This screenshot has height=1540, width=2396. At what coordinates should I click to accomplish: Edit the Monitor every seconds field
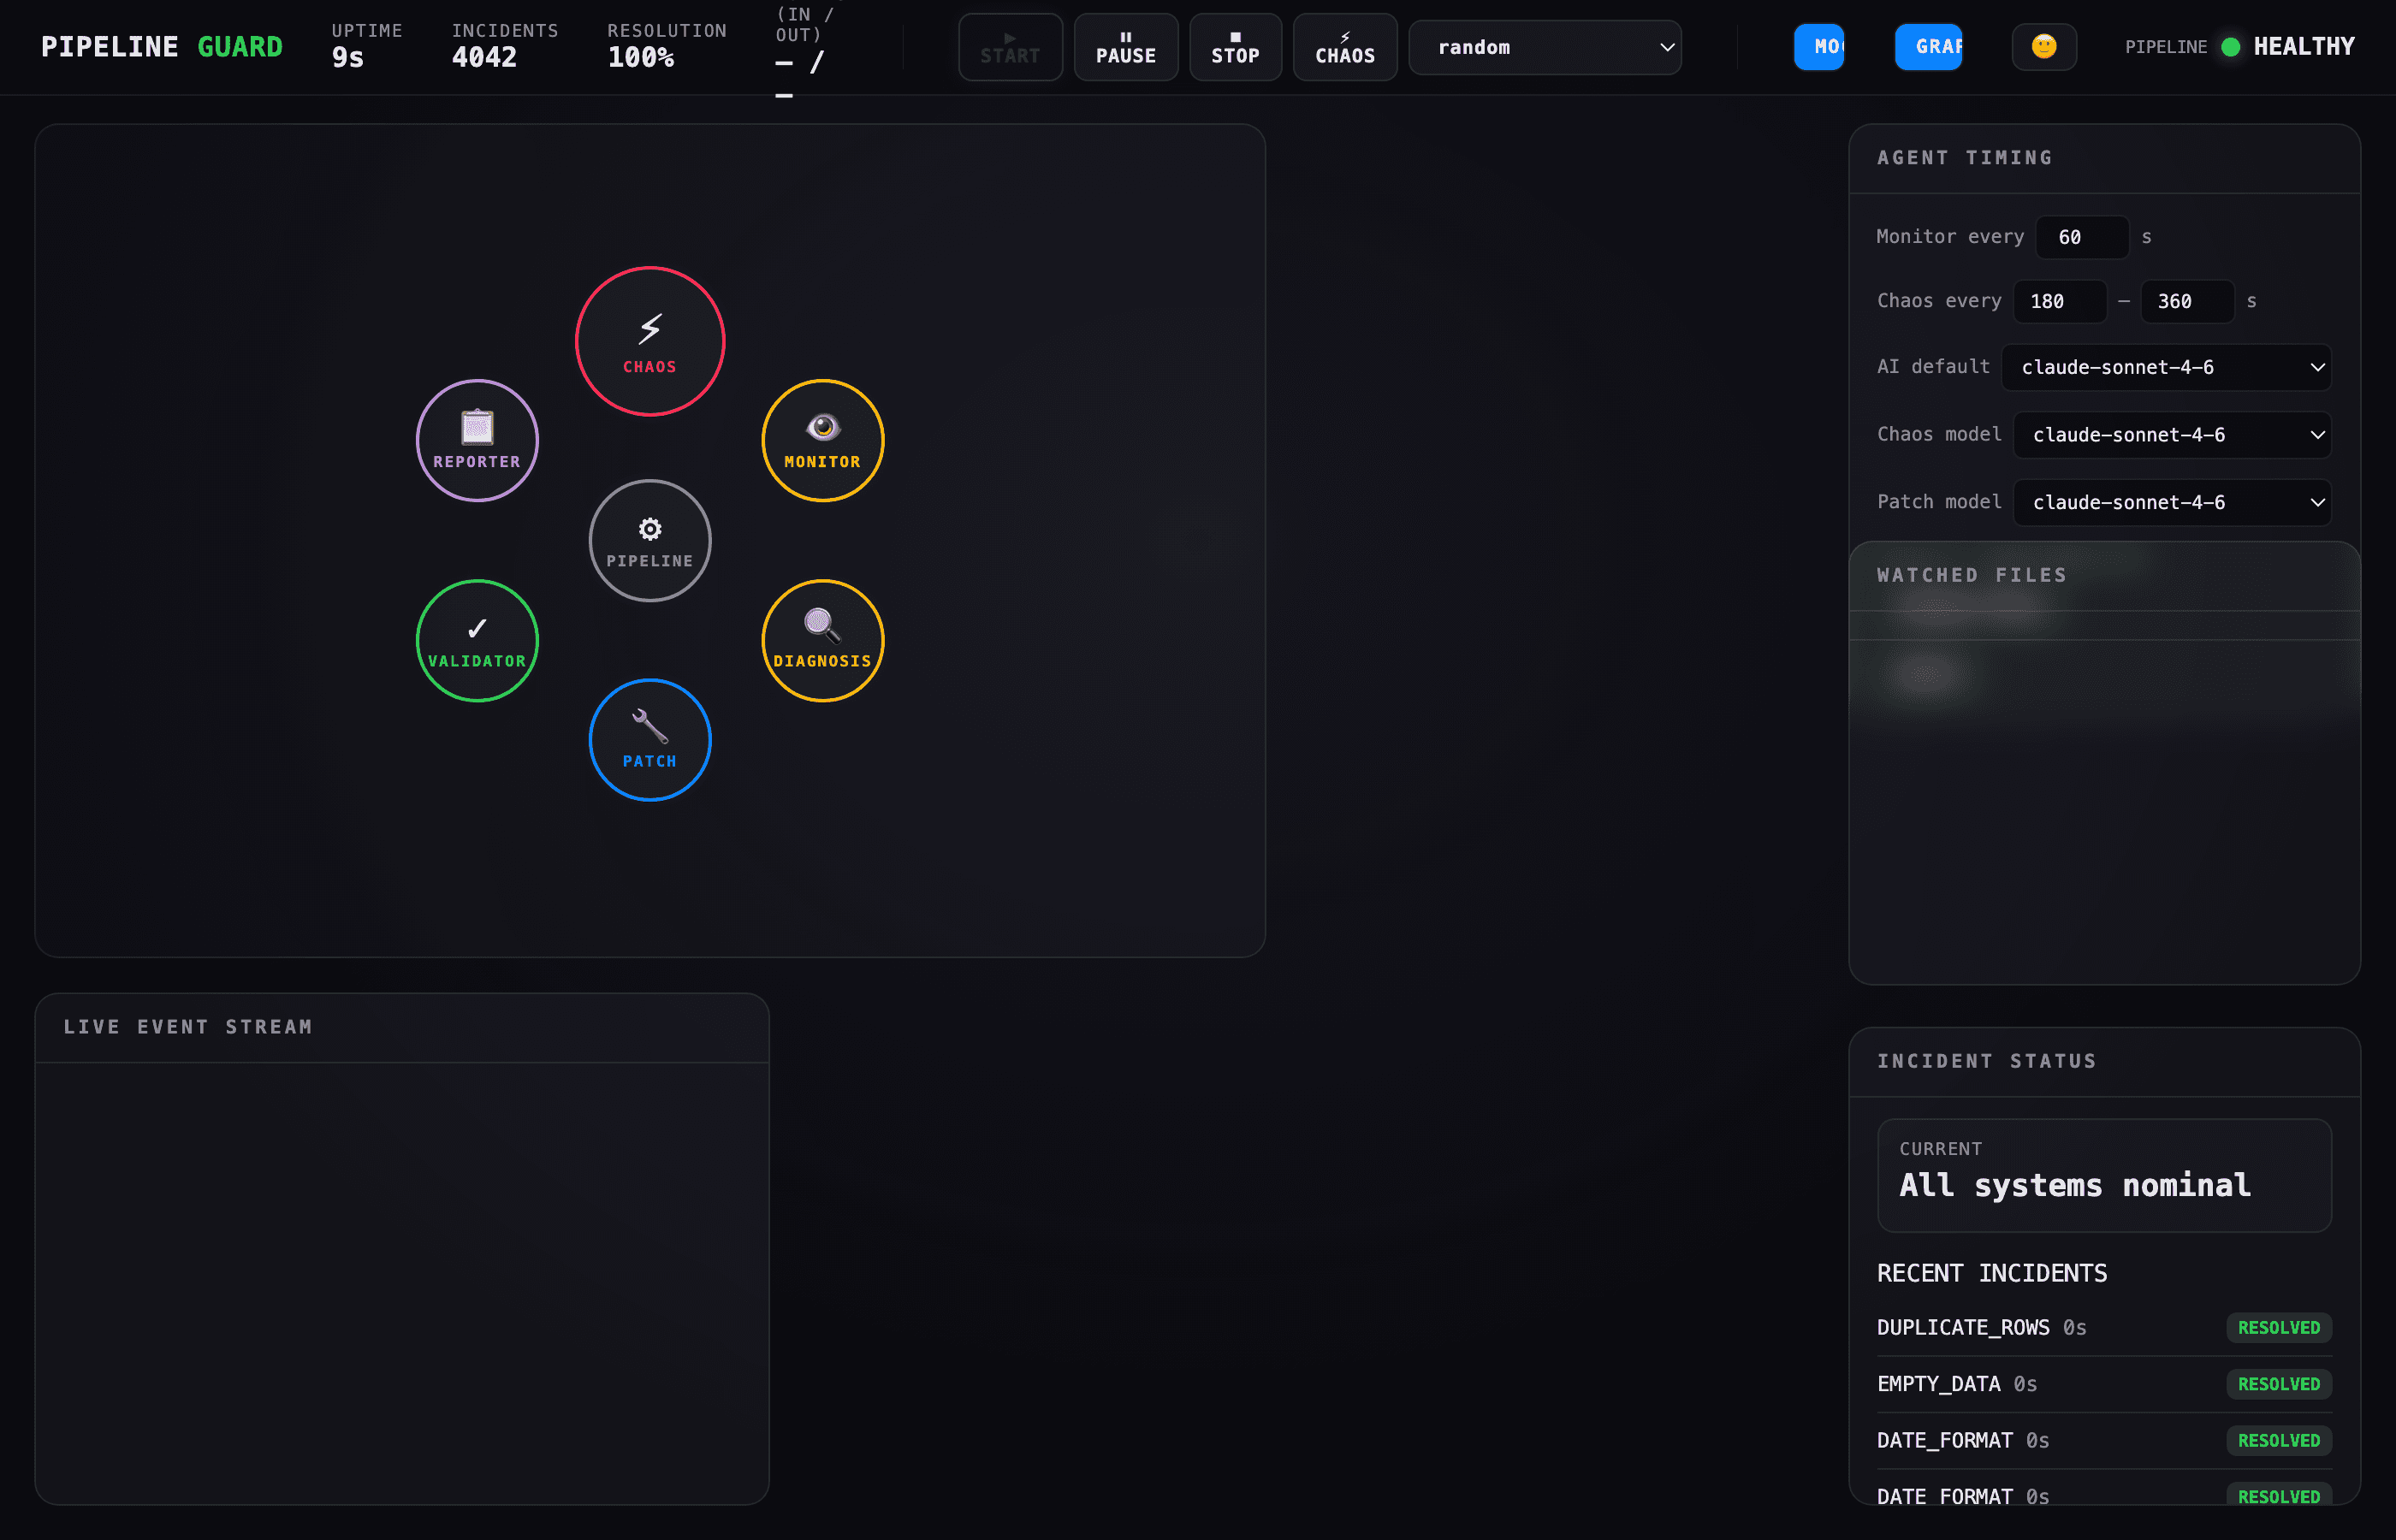point(2082,237)
